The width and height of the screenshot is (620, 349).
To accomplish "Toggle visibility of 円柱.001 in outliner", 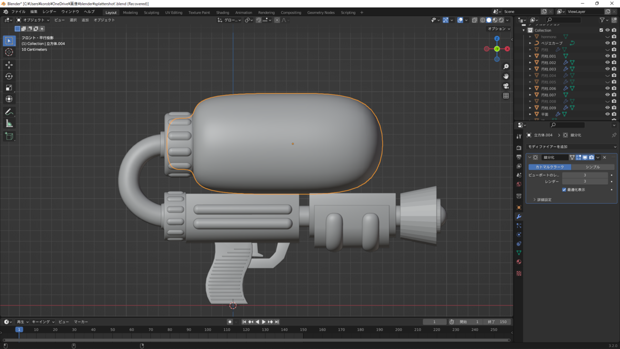I will coord(607,56).
